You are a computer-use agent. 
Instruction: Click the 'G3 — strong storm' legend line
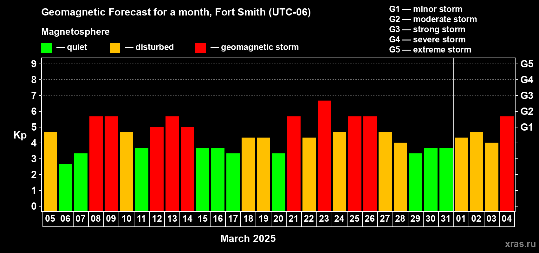[x=427, y=29]
